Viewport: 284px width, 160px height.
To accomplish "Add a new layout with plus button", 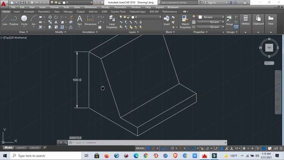I will (44, 148).
